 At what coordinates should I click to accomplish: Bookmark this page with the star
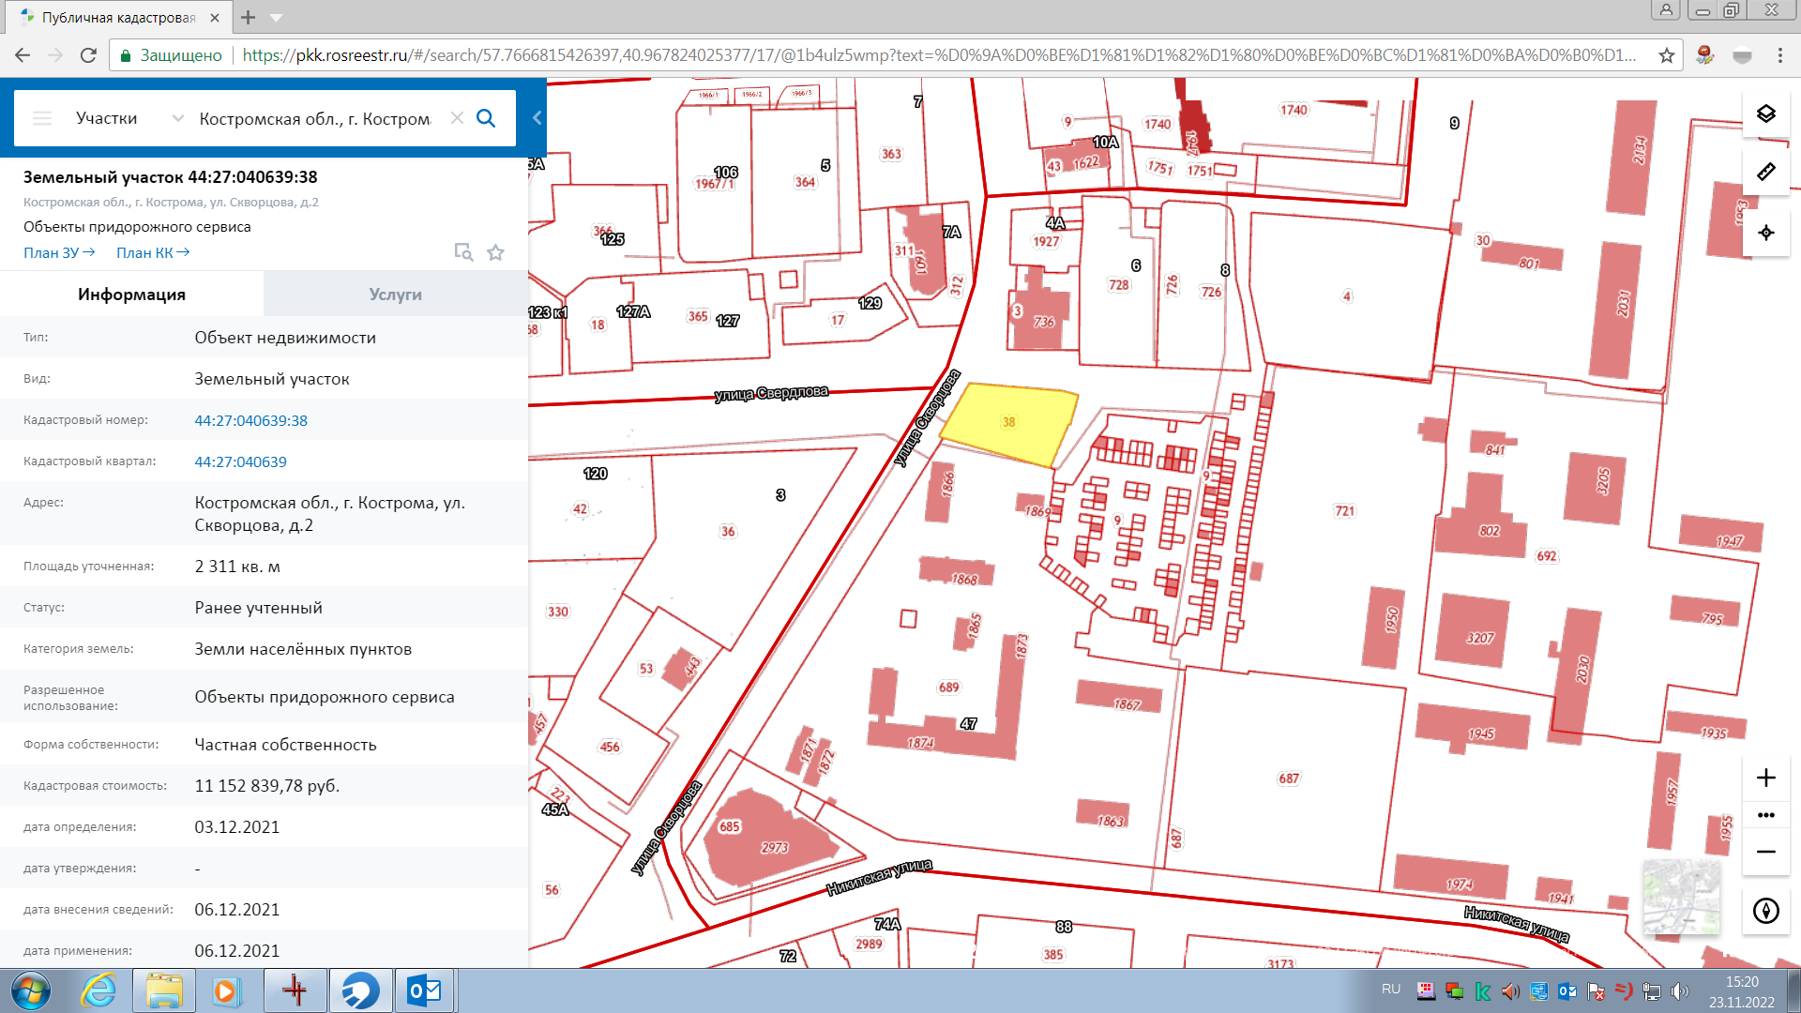pos(1667,55)
